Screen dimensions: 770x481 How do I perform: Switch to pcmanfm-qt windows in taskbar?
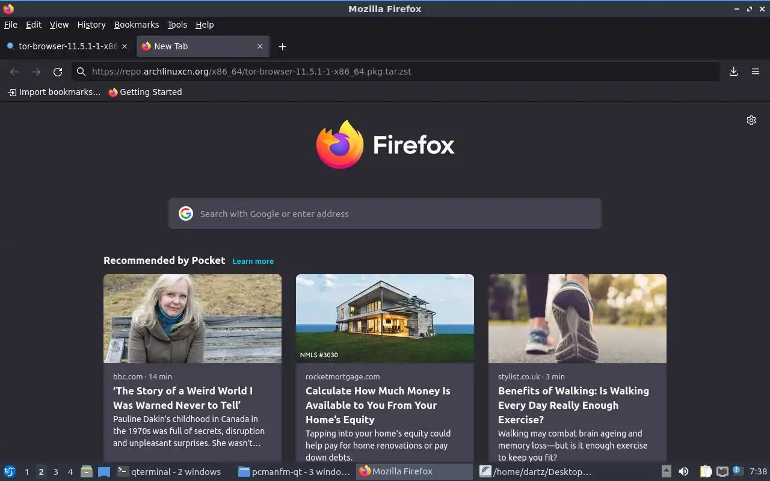pyautogui.click(x=295, y=471)
